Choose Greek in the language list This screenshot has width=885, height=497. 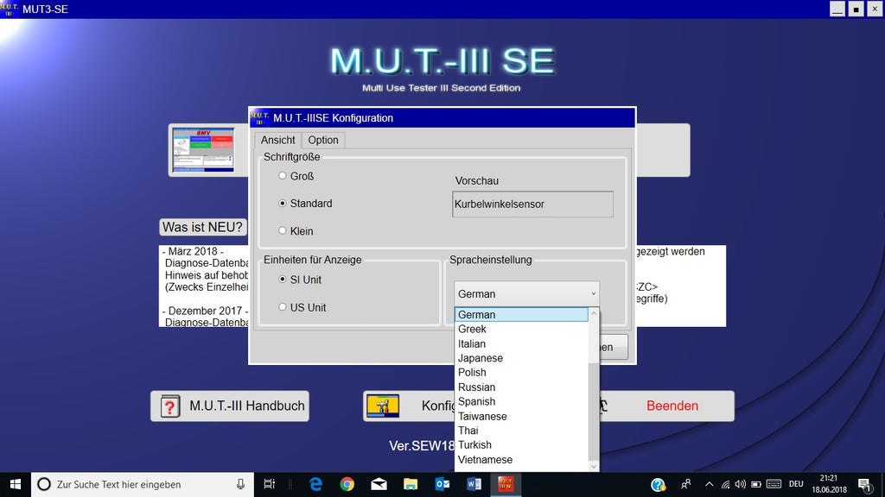(x=521, y=329)
